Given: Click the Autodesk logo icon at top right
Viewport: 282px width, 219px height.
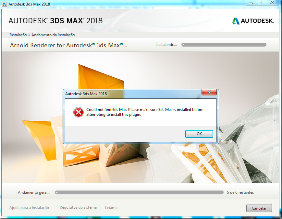Looking at the screenshot, I should click(x=236, y=21).
